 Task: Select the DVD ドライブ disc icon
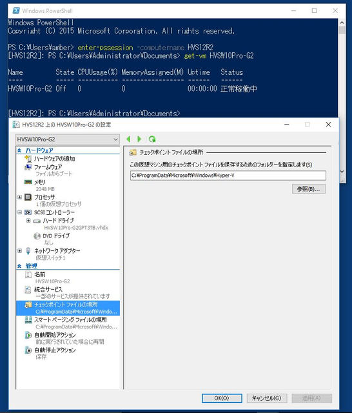click(x=37, y=236)
